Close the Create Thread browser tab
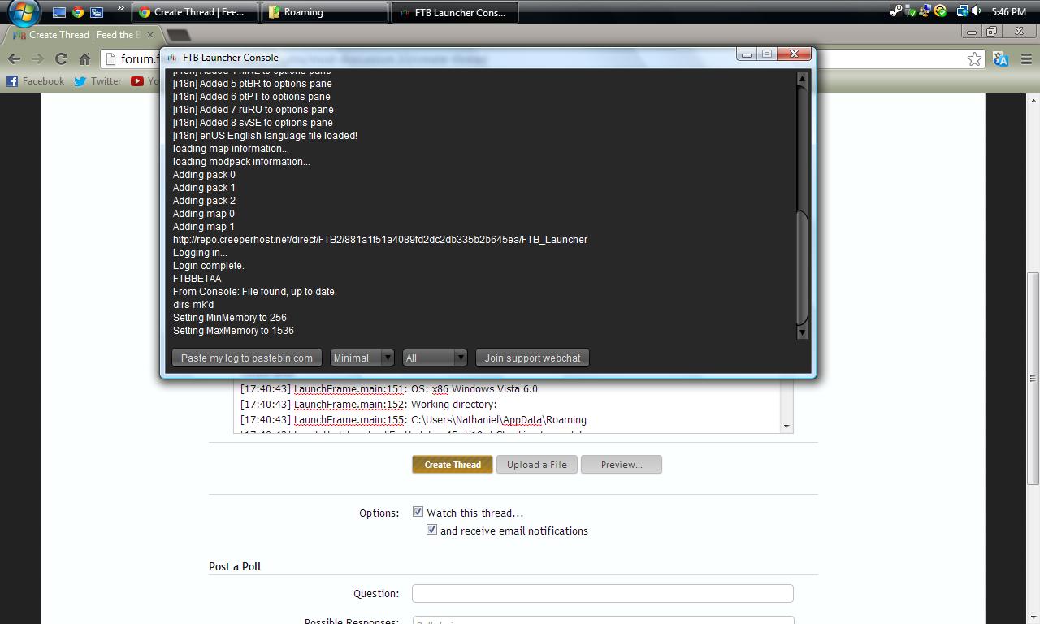The width and height of the screenshot is (1040, 624). click(x=149, y=35)
